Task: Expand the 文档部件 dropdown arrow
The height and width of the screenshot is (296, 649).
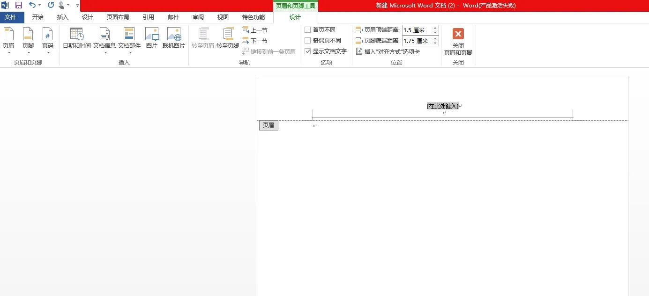Action: (130, 53)
